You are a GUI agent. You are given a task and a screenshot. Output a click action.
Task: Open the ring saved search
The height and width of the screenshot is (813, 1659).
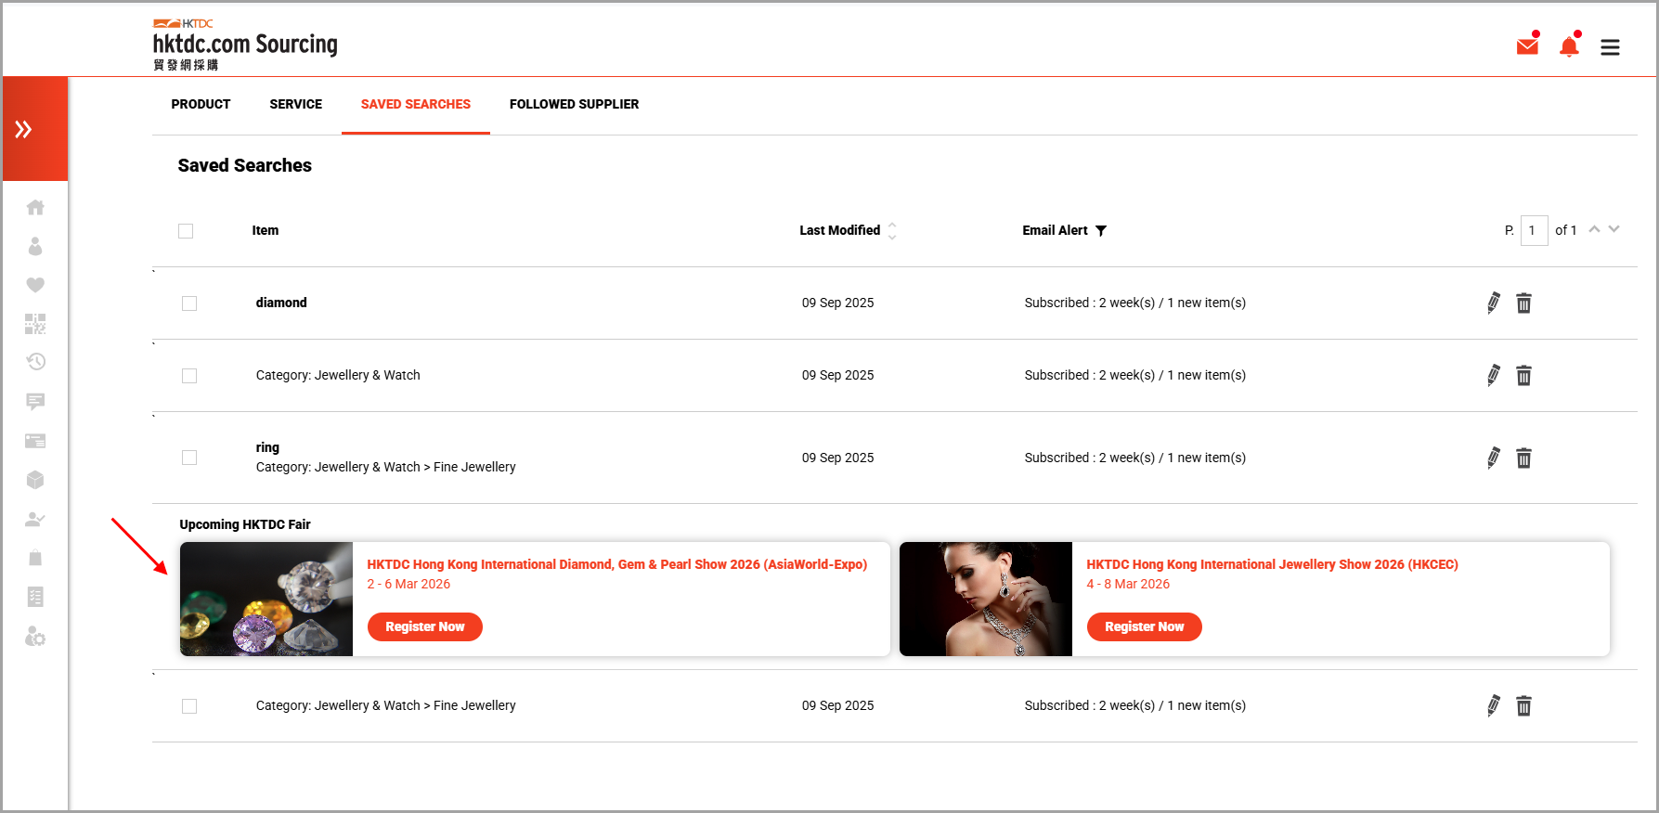(267, 447)
